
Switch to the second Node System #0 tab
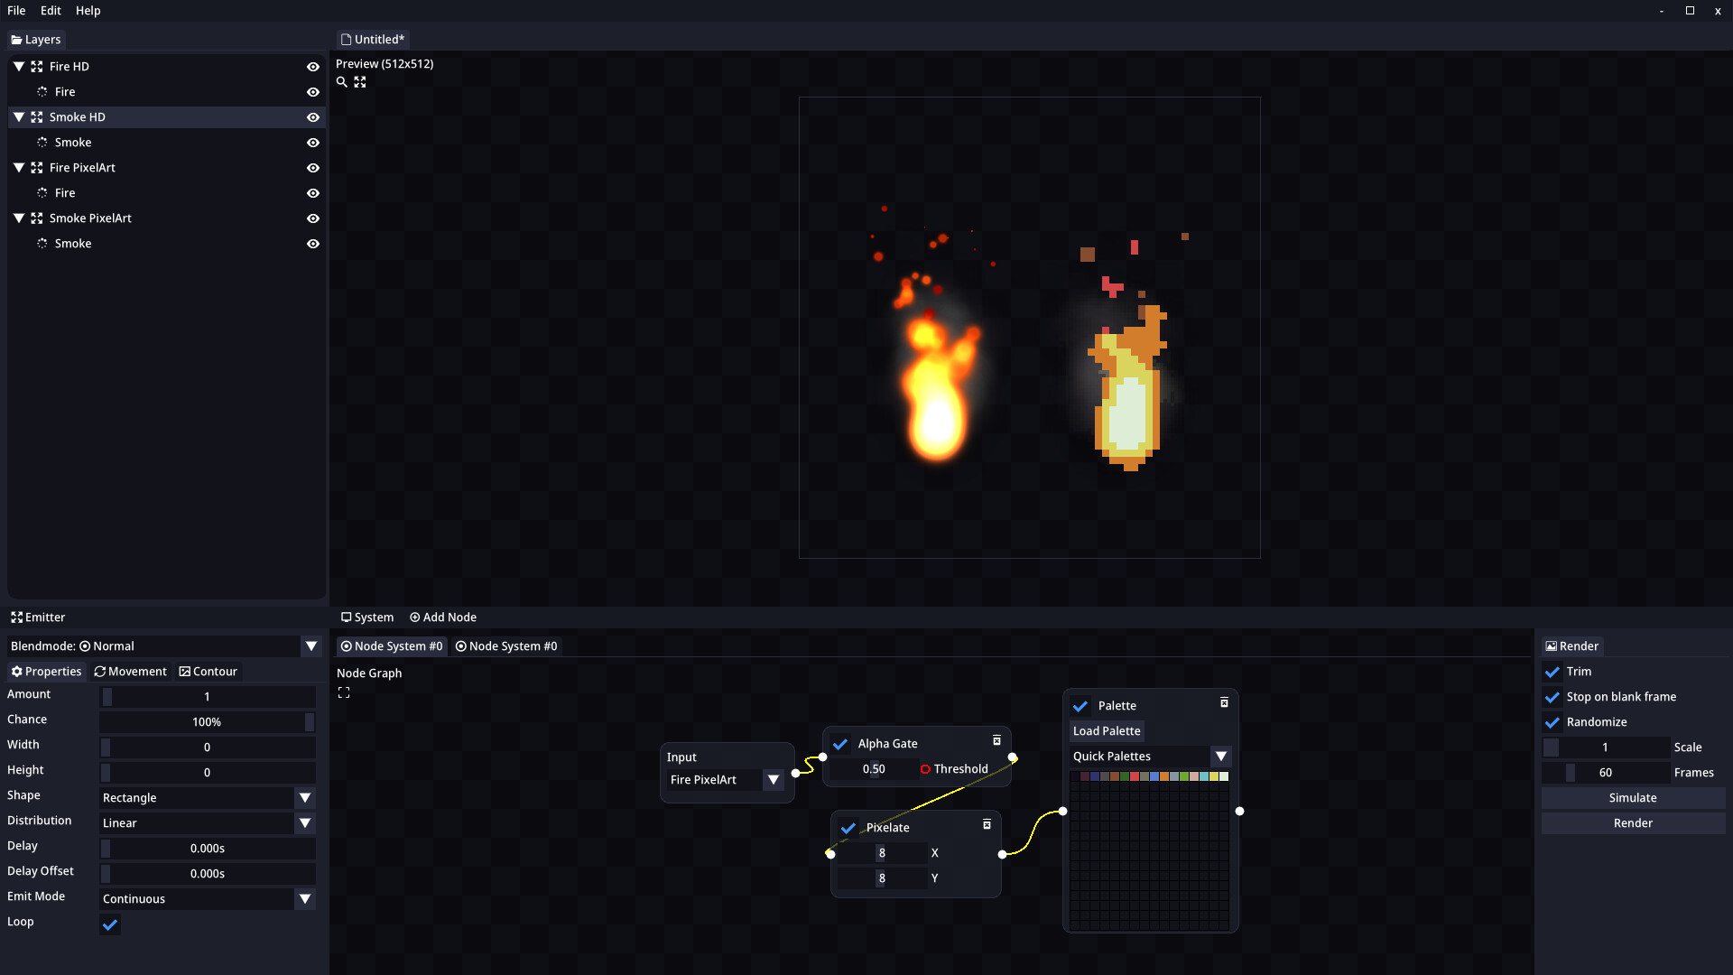(506, 645)
